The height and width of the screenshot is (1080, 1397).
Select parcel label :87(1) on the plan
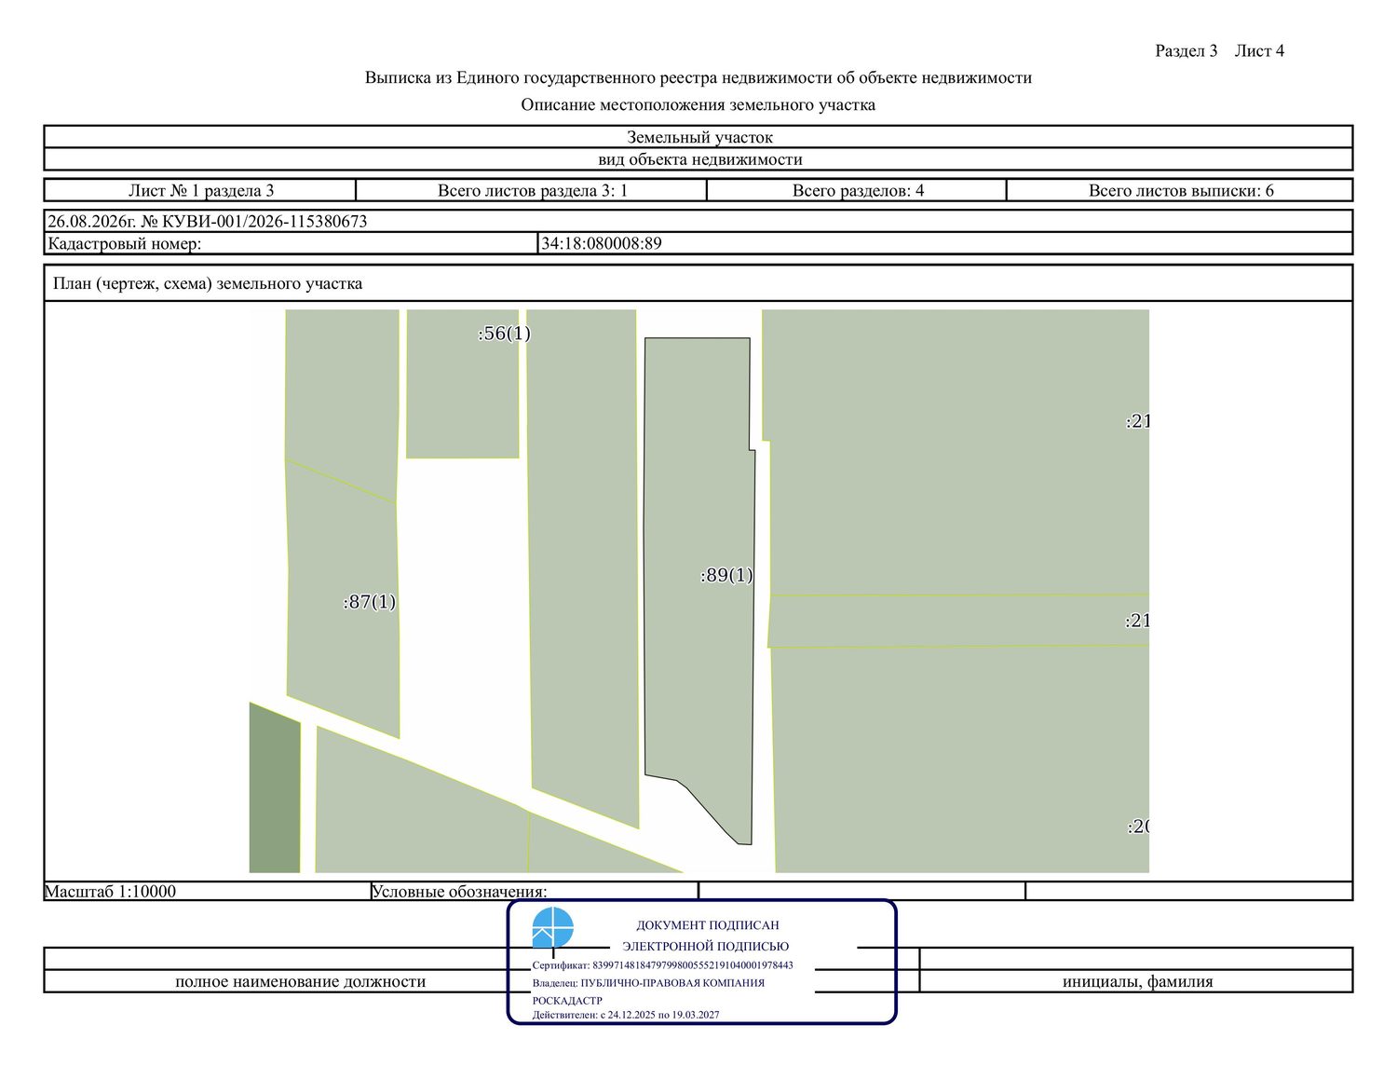tap(370, 602)
